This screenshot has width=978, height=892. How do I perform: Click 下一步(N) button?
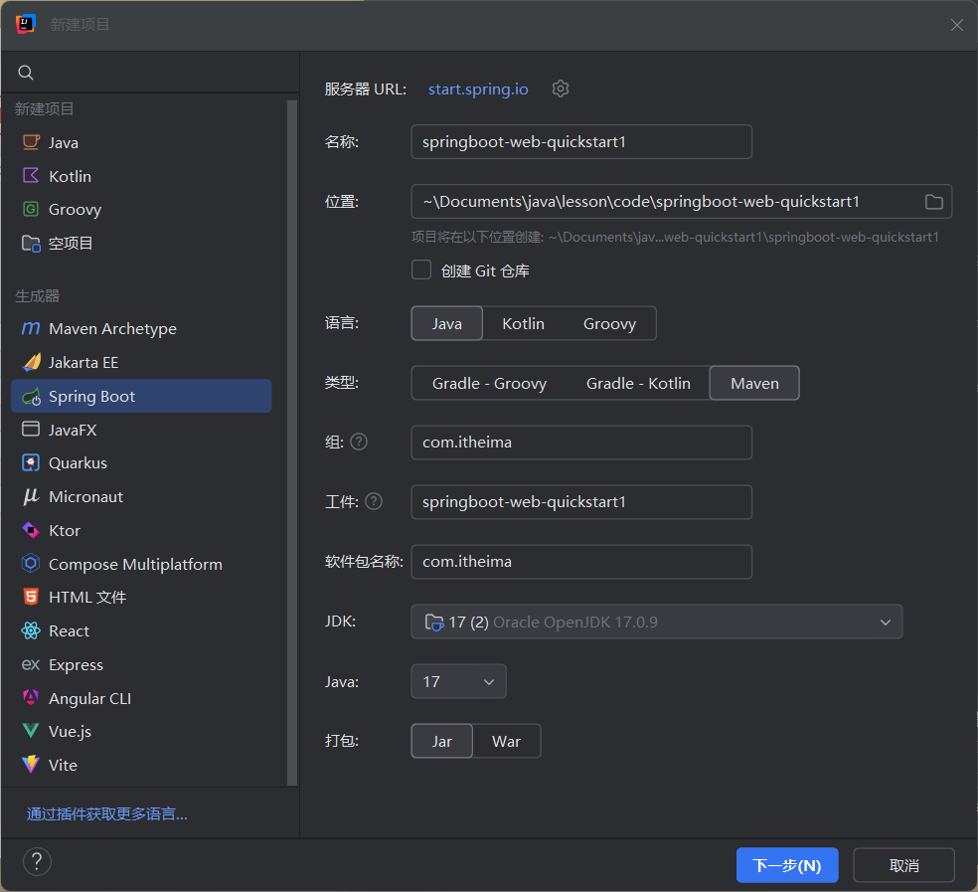786,865
